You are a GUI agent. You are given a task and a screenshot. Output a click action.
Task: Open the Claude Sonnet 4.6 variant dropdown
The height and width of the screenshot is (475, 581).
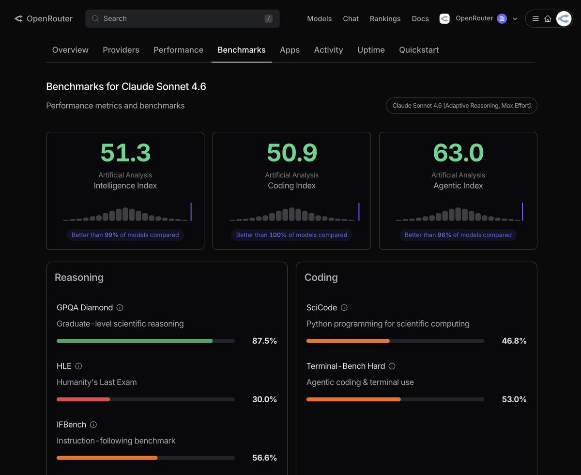[x=461, y=106]
